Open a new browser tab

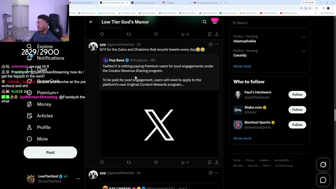point(225,3)
